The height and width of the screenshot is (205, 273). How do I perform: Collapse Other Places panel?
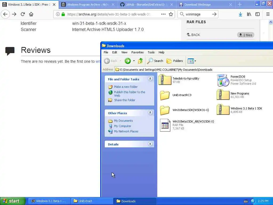click(150, 113)
